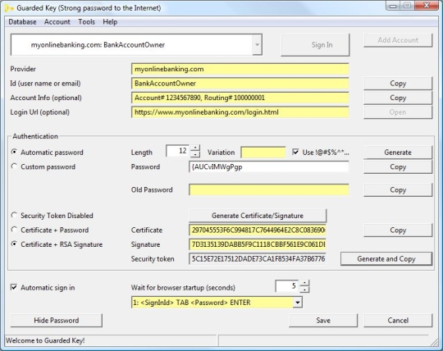This screenshot has width=443, height=351.
Task: Open the sign-in sequence dropdown
Action: [x=298, y=303]
